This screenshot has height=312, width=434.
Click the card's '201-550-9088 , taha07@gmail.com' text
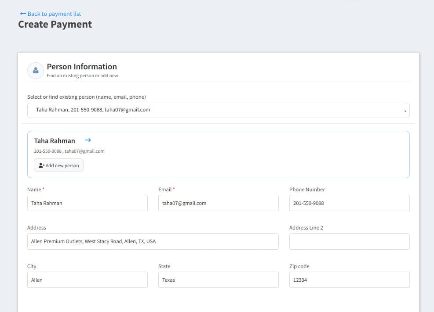[x=69, y=151]
